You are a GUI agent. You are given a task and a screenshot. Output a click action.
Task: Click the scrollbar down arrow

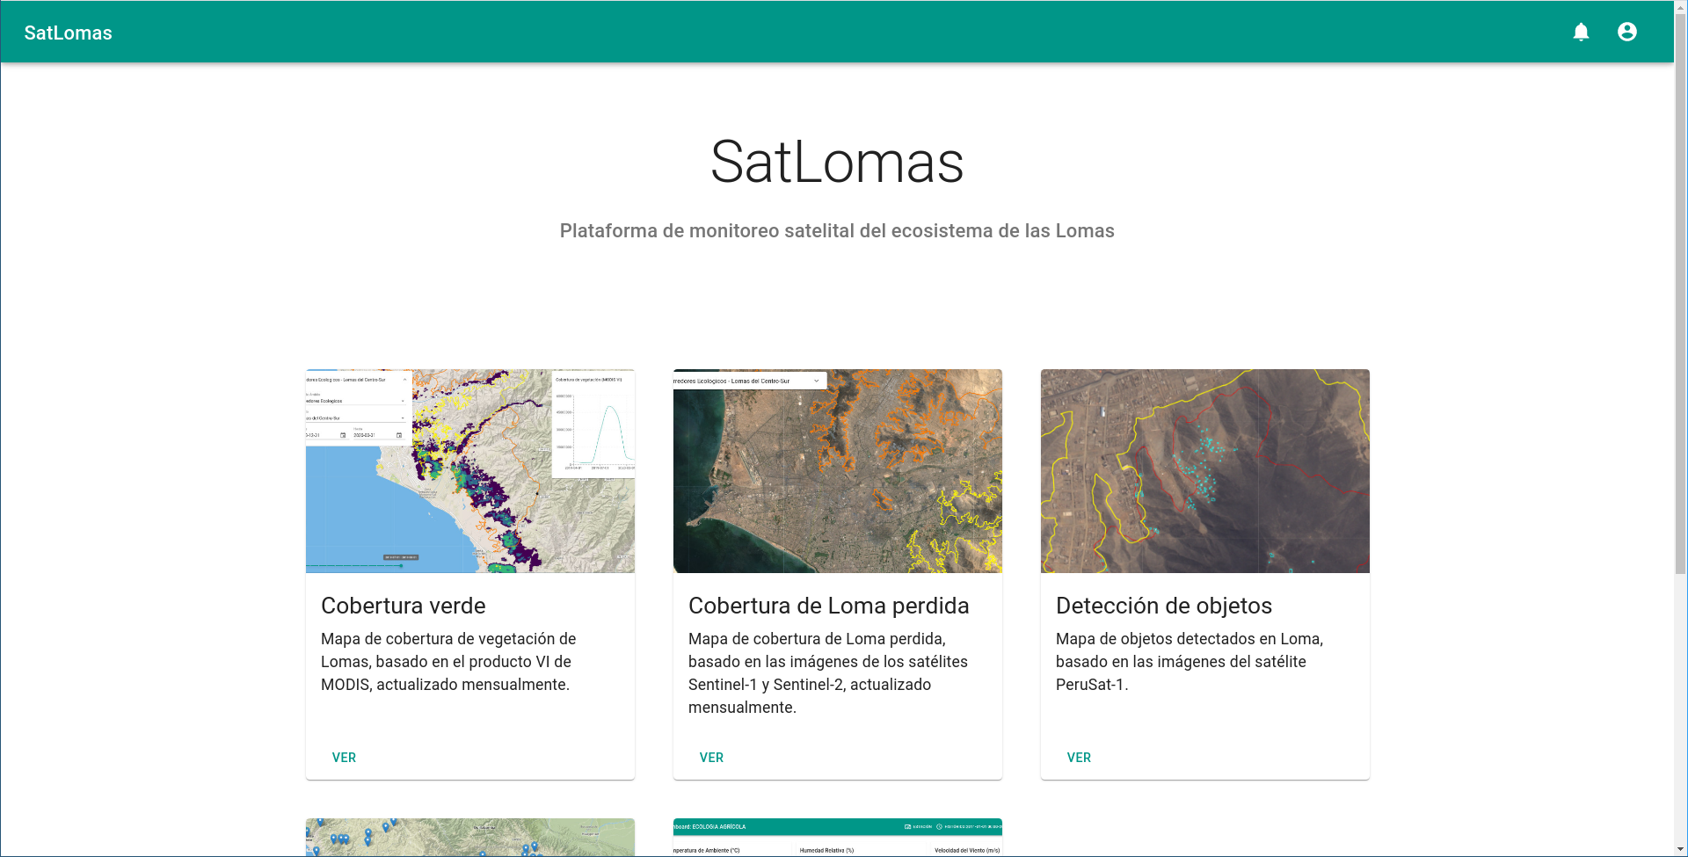point(1680,850)
